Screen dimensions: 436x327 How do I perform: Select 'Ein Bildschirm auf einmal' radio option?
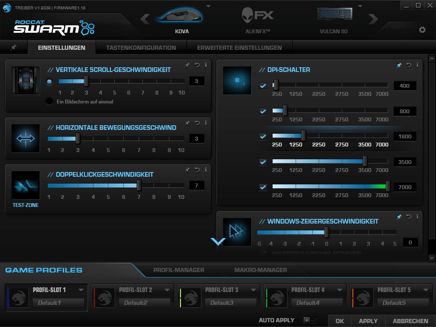[49, 101]
